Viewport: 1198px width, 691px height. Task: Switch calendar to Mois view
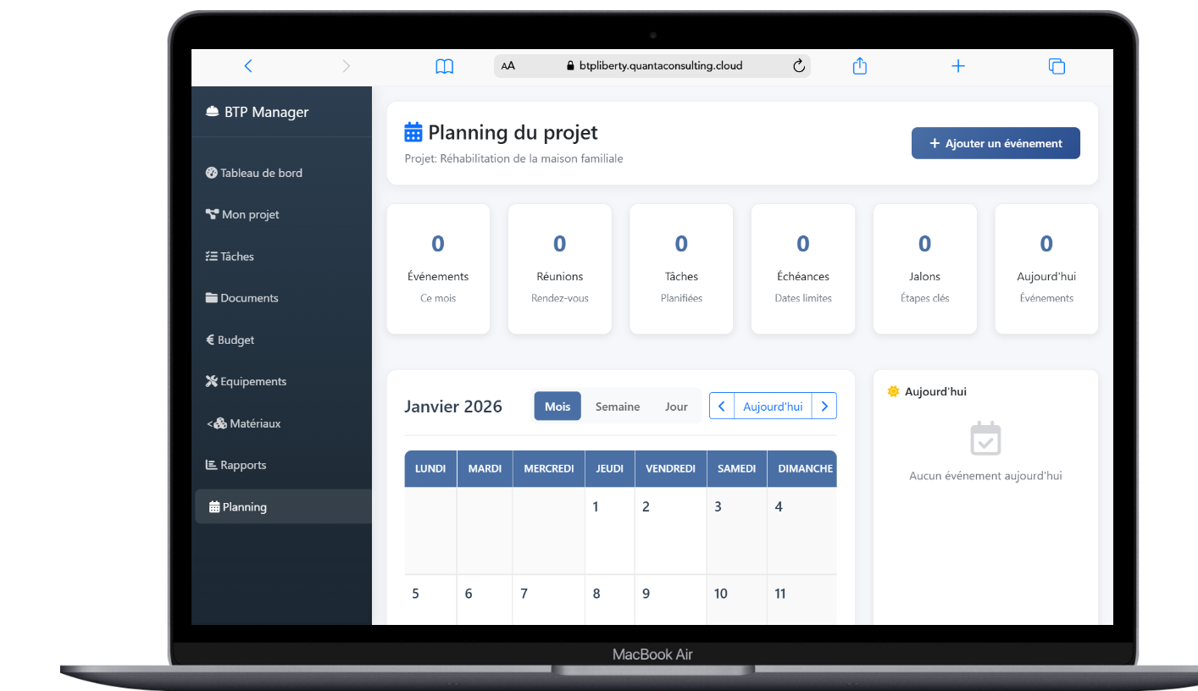(x=557, y=406)
